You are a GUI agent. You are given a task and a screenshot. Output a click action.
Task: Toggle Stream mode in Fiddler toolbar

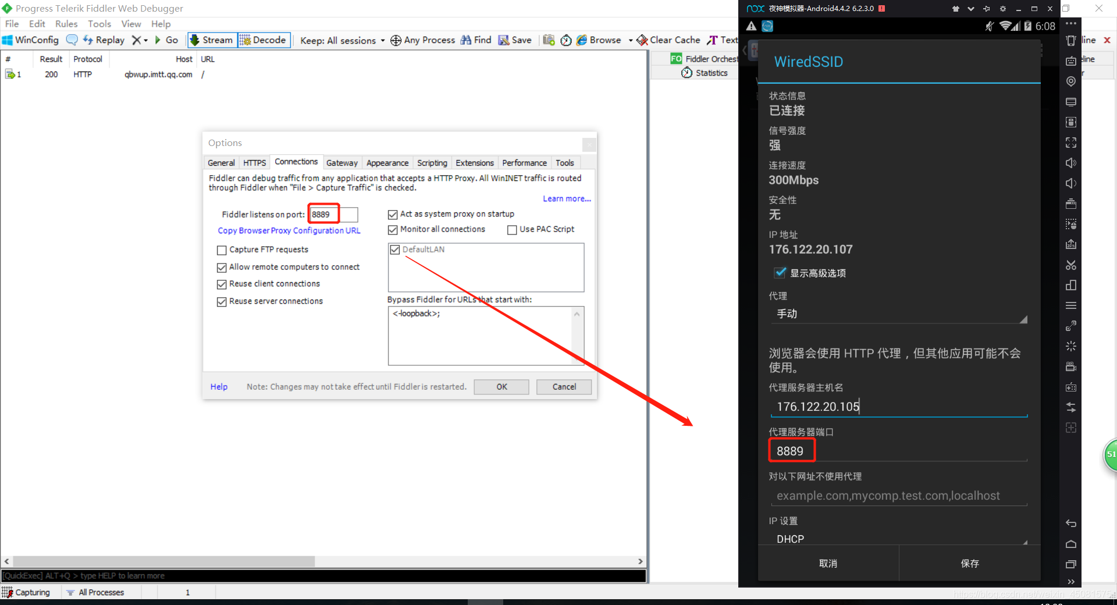(x=212, y=40)
